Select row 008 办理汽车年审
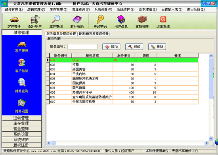 [x=124, y=93]
